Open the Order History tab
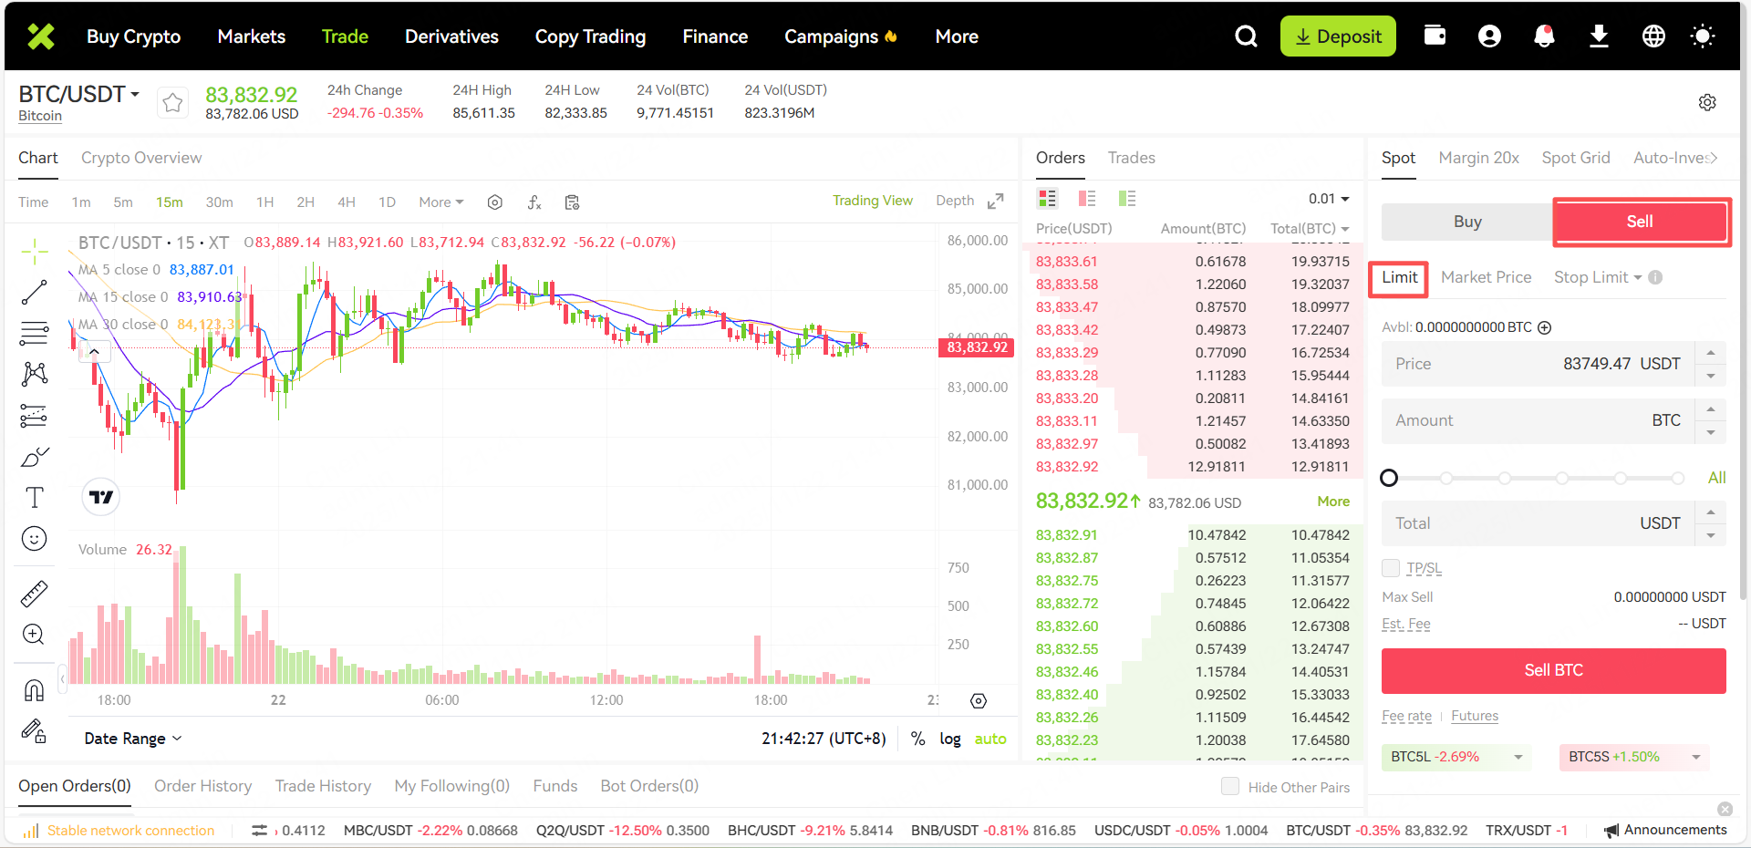The width and height of the screenshot is (1751, 848). [202, 786]
